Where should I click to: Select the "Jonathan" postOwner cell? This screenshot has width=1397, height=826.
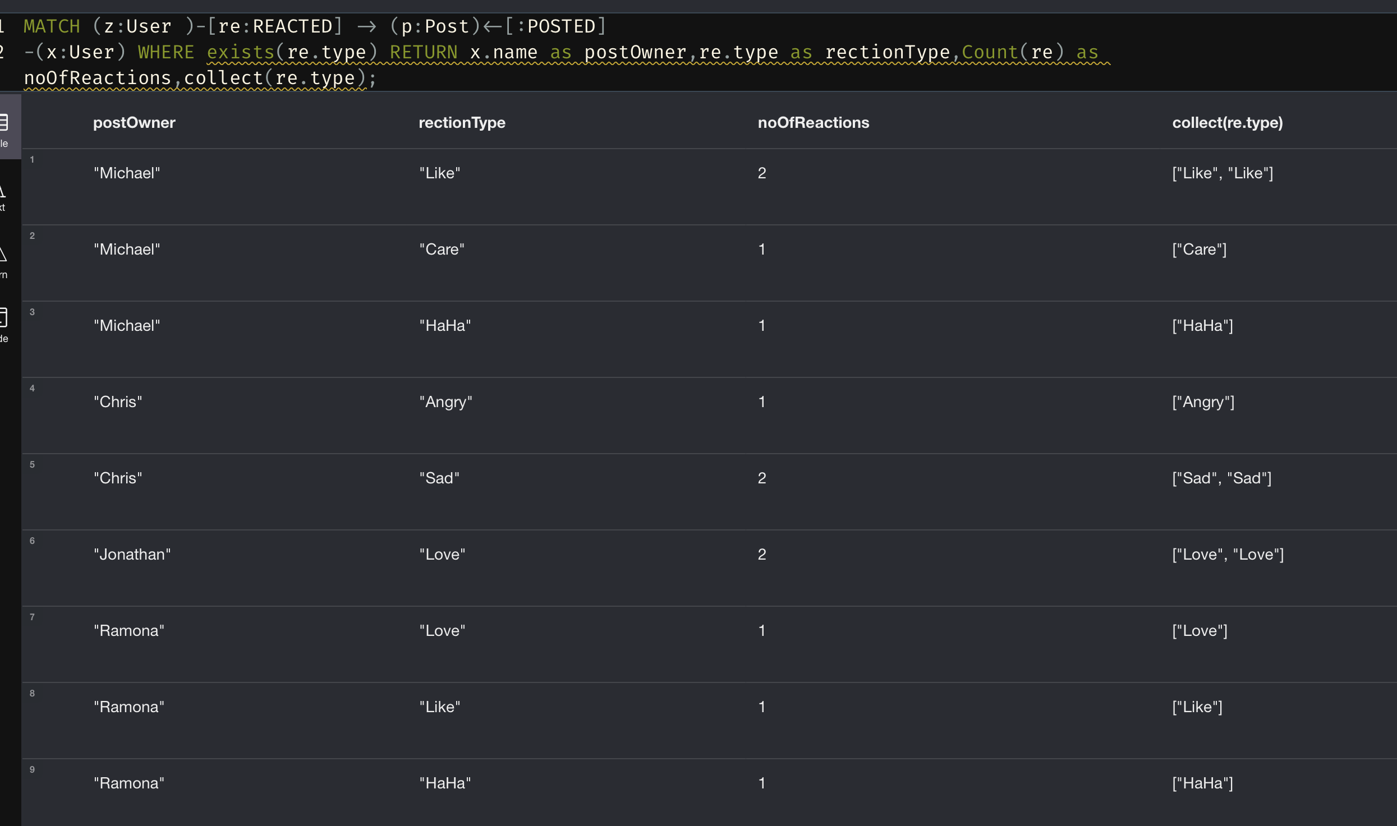click(132, 555)
